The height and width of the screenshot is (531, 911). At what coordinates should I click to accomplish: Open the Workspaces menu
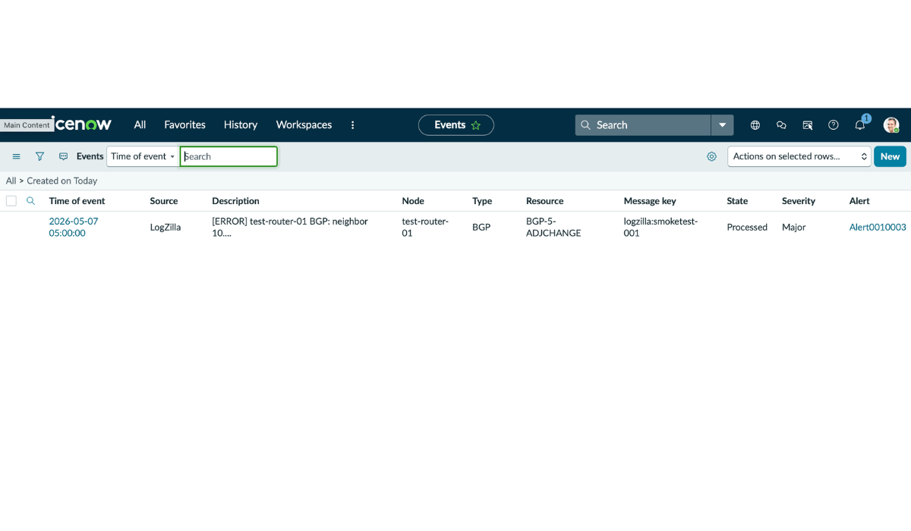(304, 125)
